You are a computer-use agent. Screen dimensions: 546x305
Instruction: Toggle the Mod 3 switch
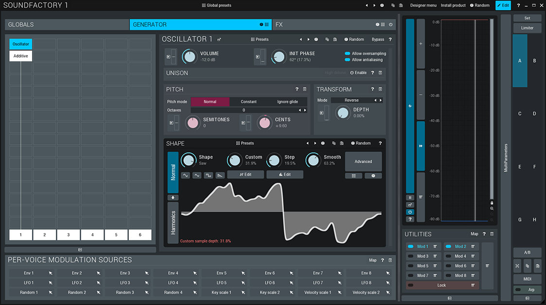(x=411, y=256)
